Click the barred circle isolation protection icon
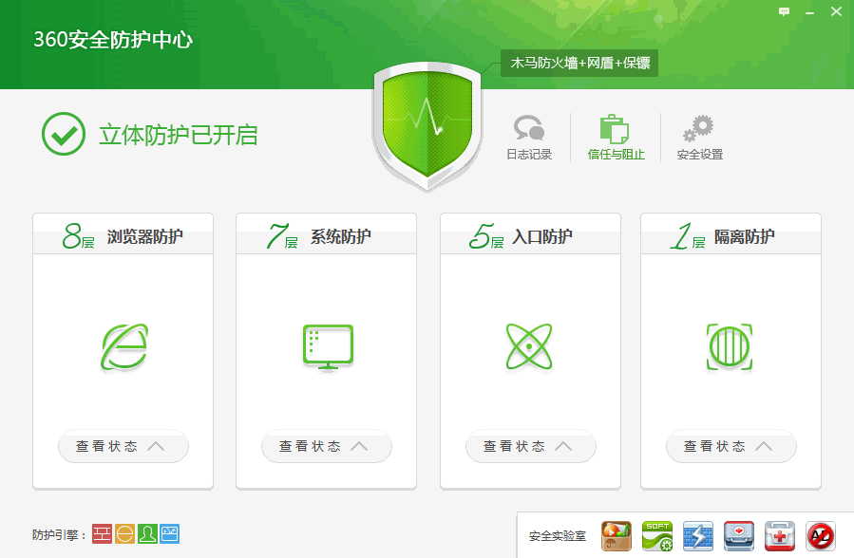 pos(730,346)
